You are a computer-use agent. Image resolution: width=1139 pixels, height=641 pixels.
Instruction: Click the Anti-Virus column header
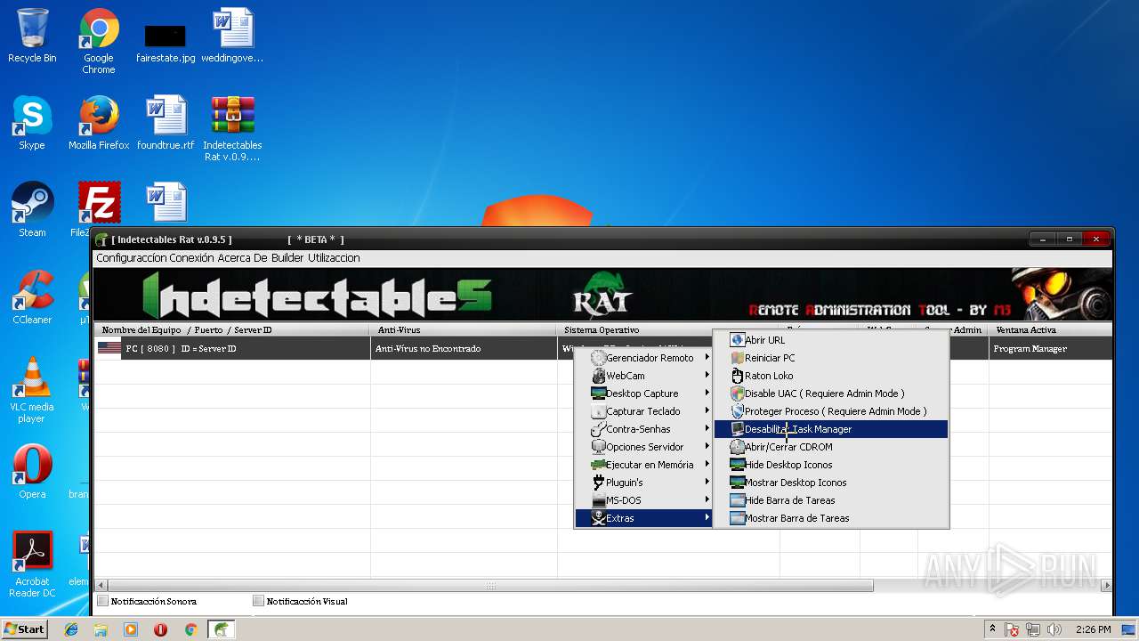[464, 330]
